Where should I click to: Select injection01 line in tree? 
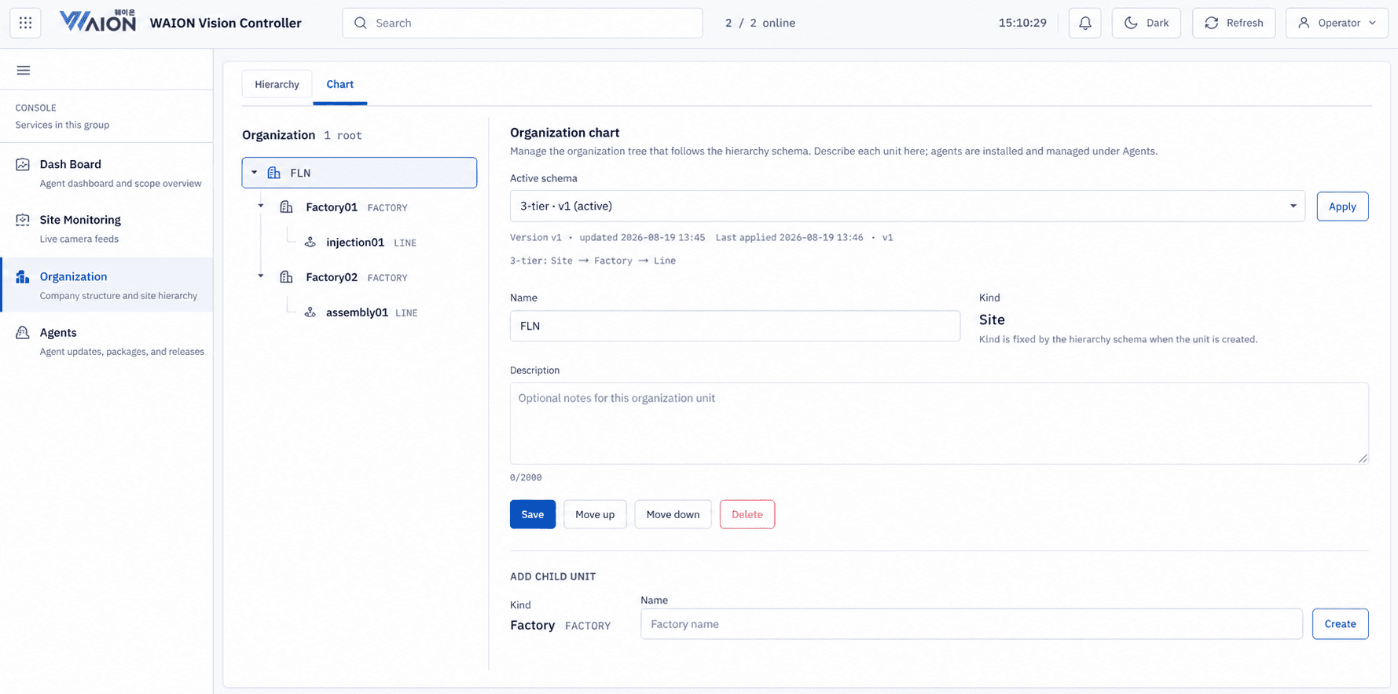[355, 242]
